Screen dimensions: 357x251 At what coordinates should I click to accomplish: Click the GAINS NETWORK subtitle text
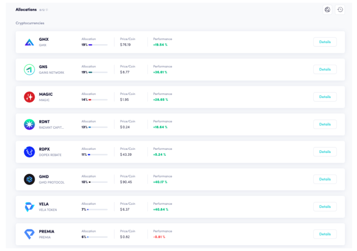point(51,73)
